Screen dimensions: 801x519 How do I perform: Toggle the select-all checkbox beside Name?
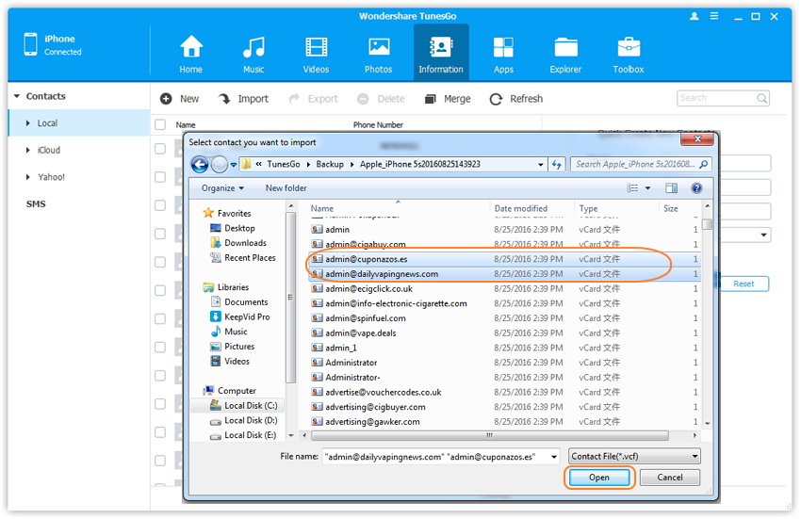(x=160, y=124)
